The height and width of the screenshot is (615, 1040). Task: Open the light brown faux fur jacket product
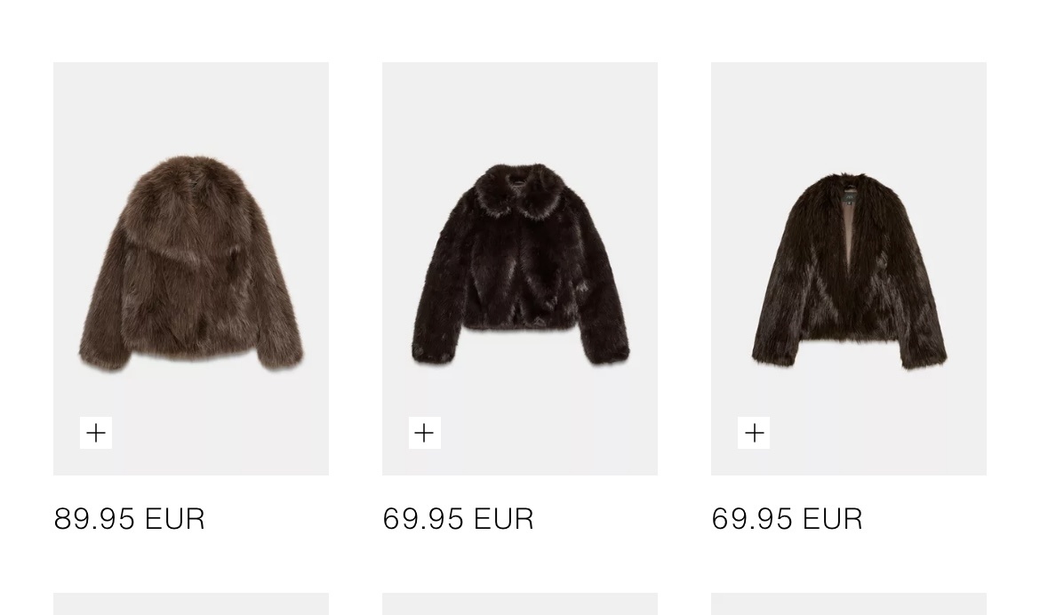191,264
